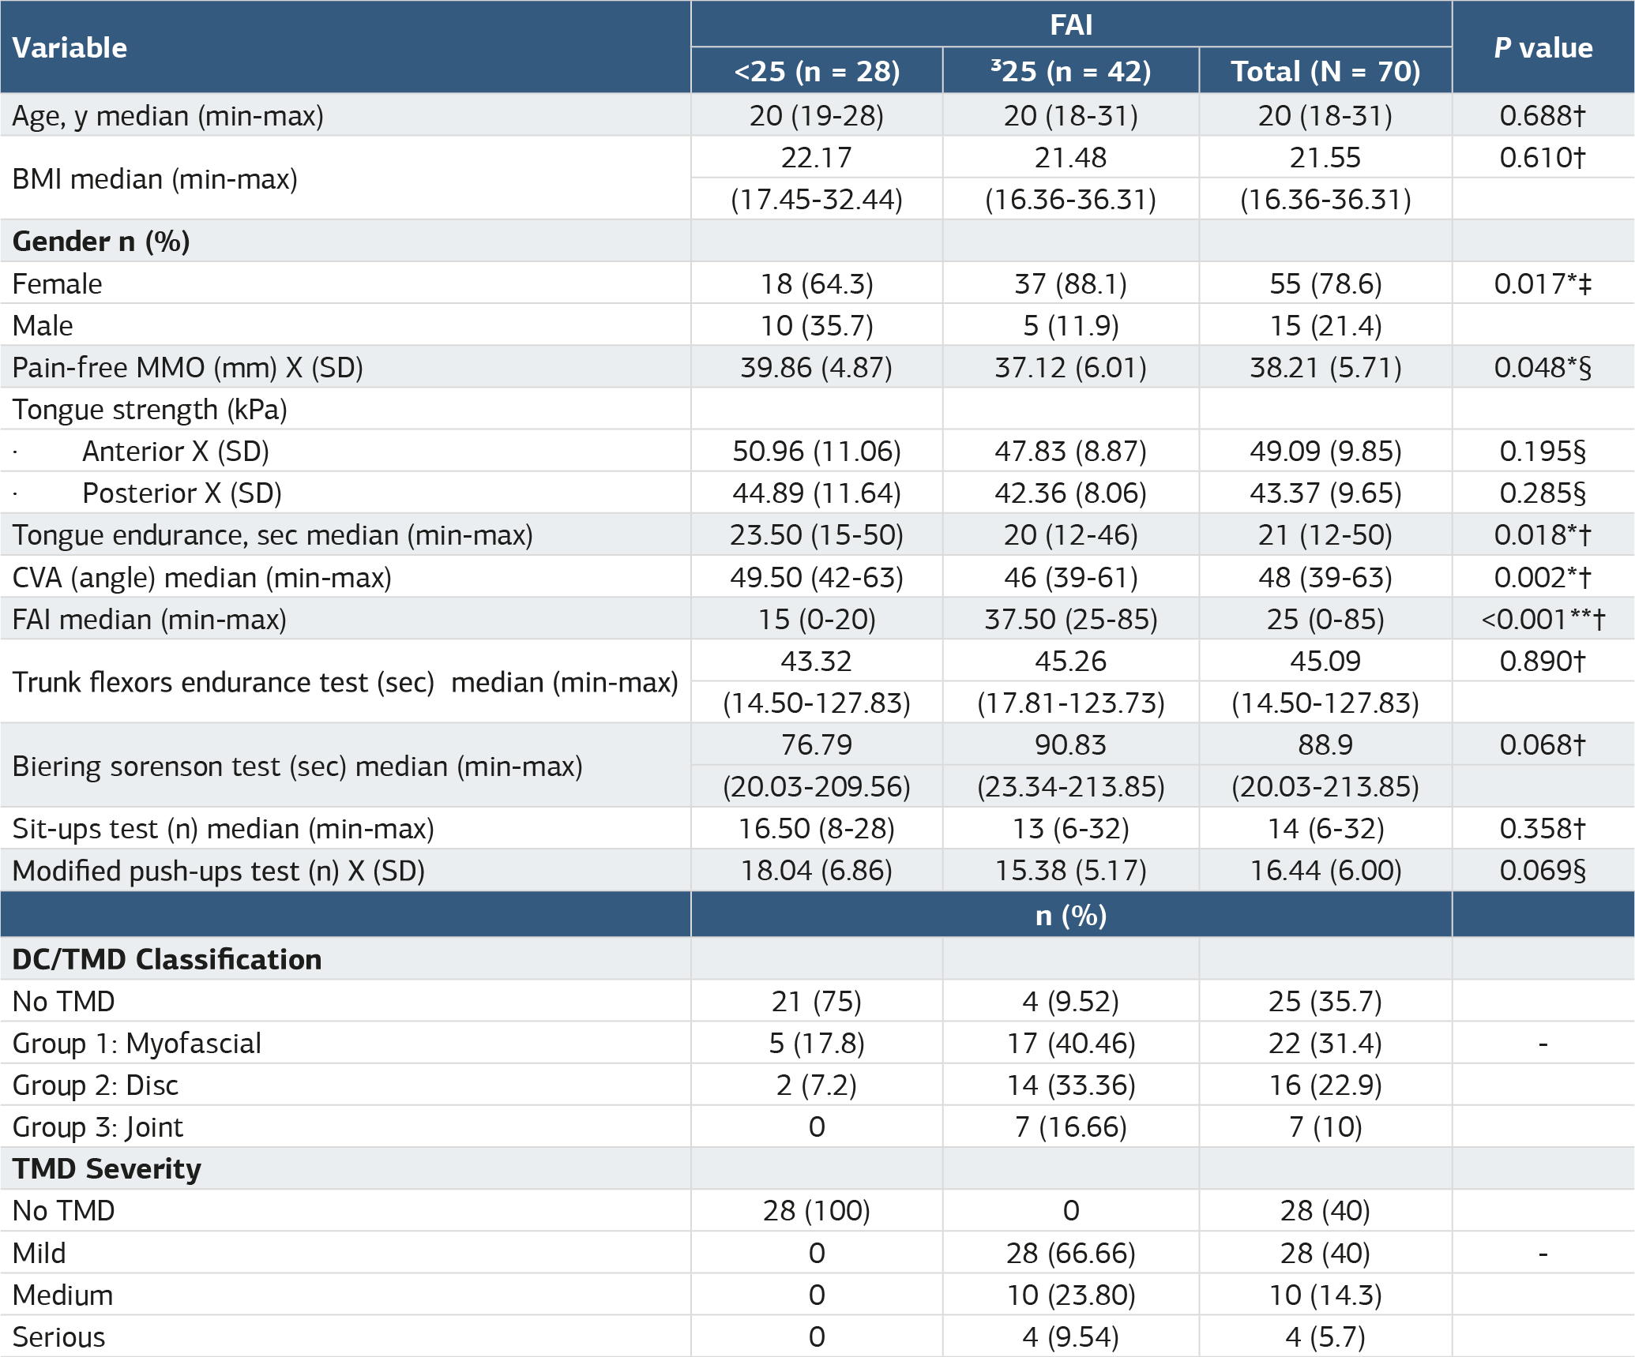Click the '23.50 (15-50)' cell

(817, 535)
